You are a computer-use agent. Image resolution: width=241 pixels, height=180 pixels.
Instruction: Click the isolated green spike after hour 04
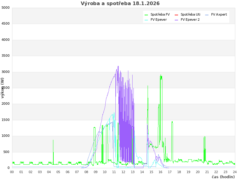pos(53,140)
